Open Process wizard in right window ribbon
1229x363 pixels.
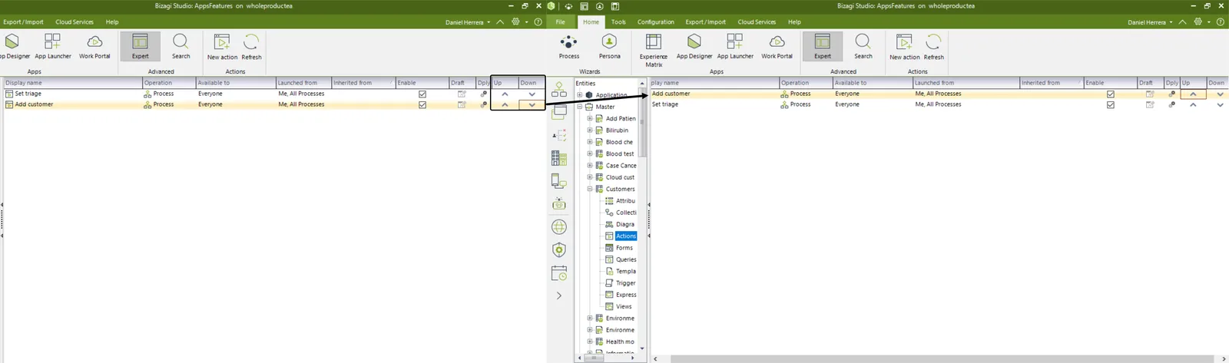click(x=568, y=47)
